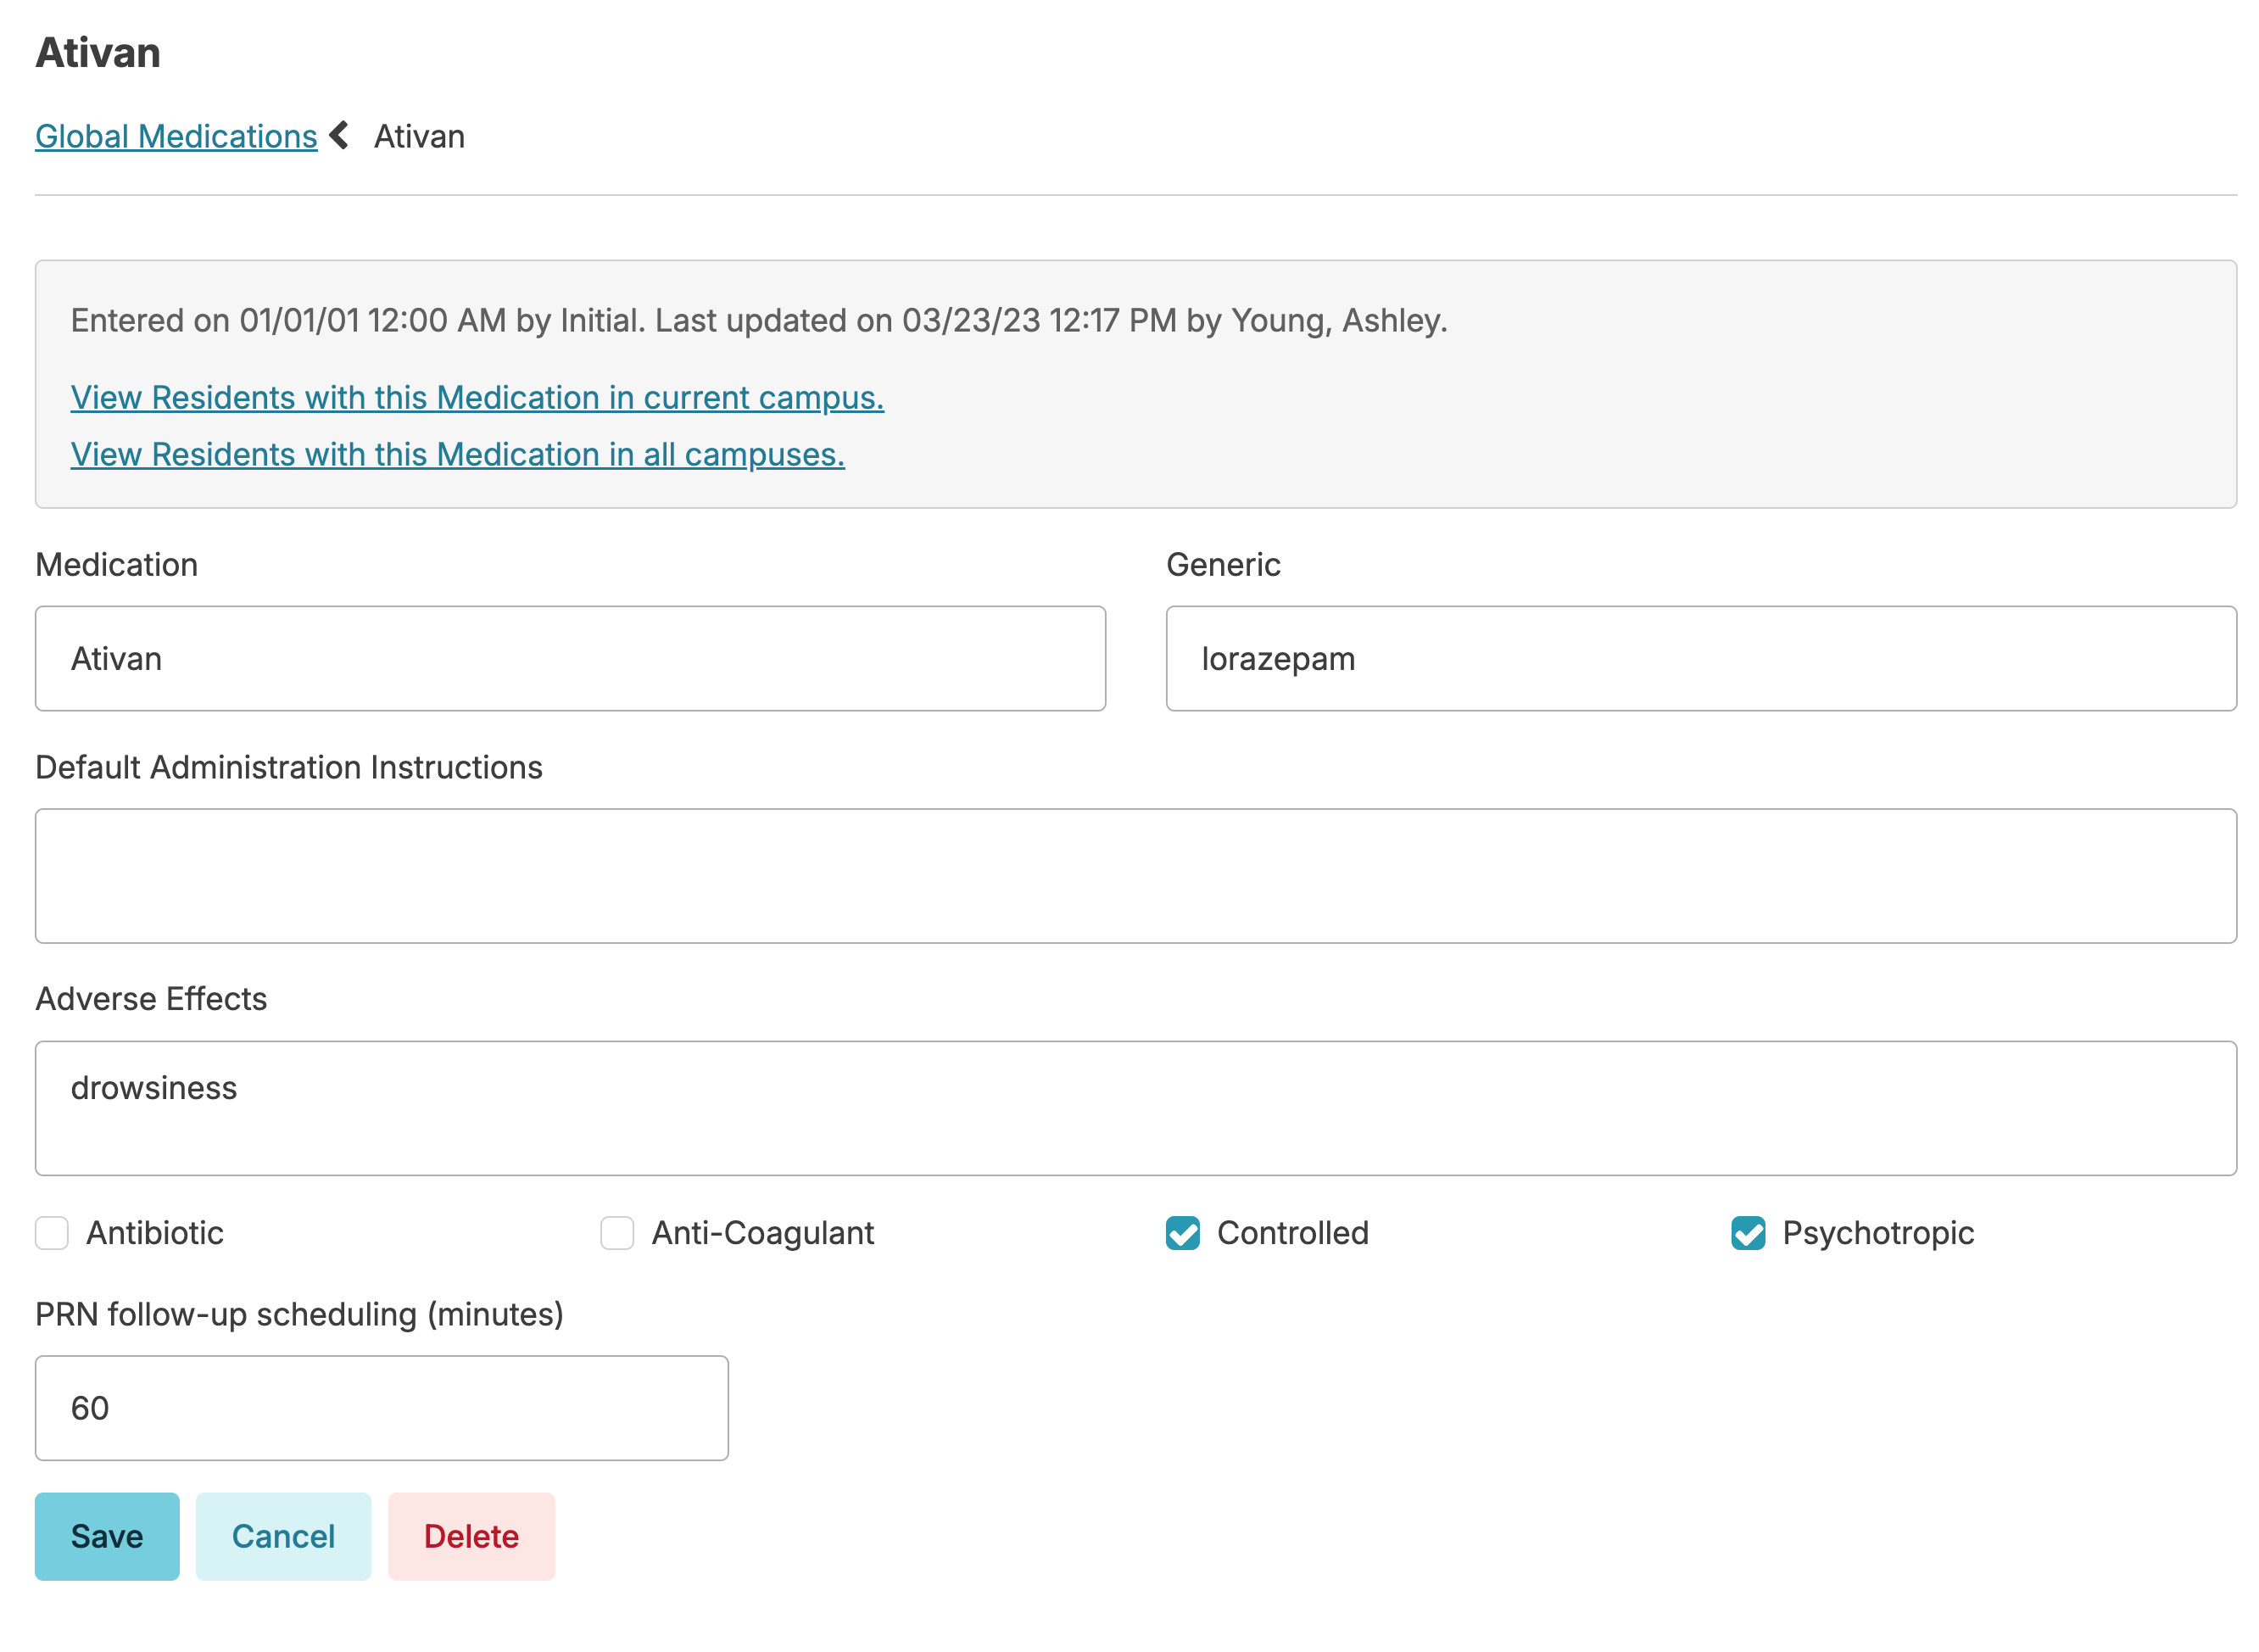The height and width of the screenshot is (1652, 2259).
Task: Click into Default Administration Instructions text area
Action: click(1135, 875)
